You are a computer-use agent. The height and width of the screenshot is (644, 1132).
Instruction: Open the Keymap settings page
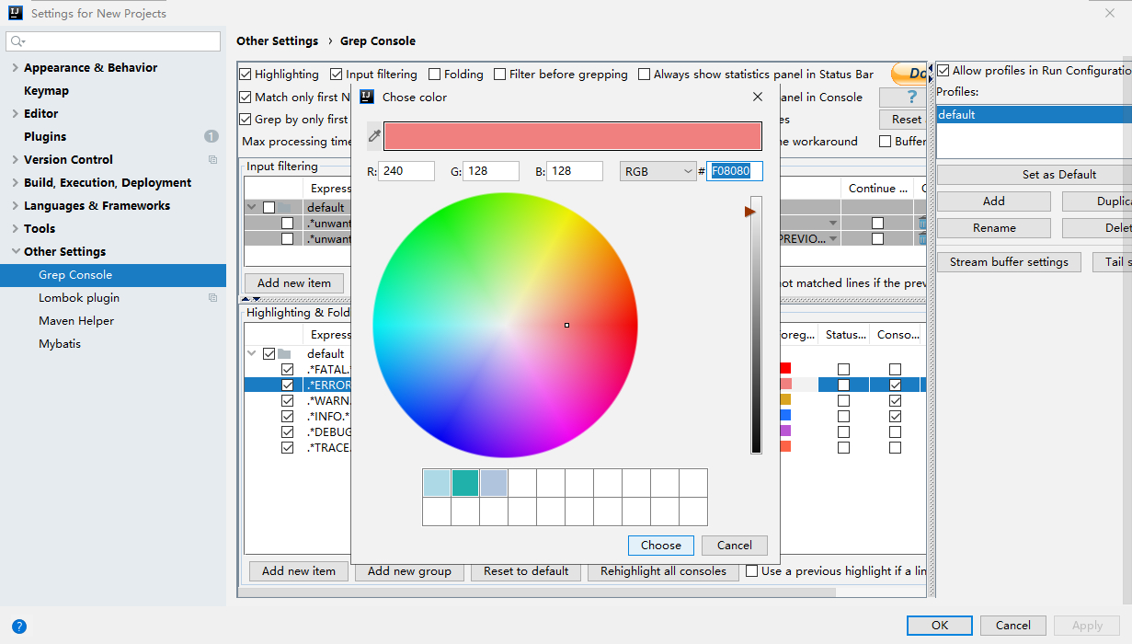[46, 91]
